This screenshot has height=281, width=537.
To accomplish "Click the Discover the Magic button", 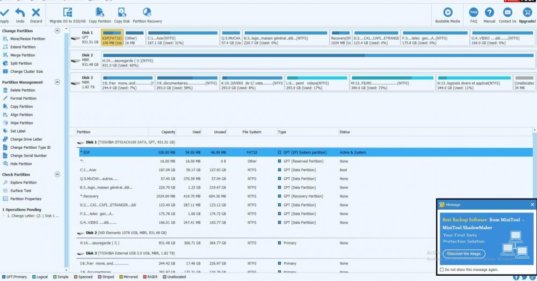I will [464, 253].
